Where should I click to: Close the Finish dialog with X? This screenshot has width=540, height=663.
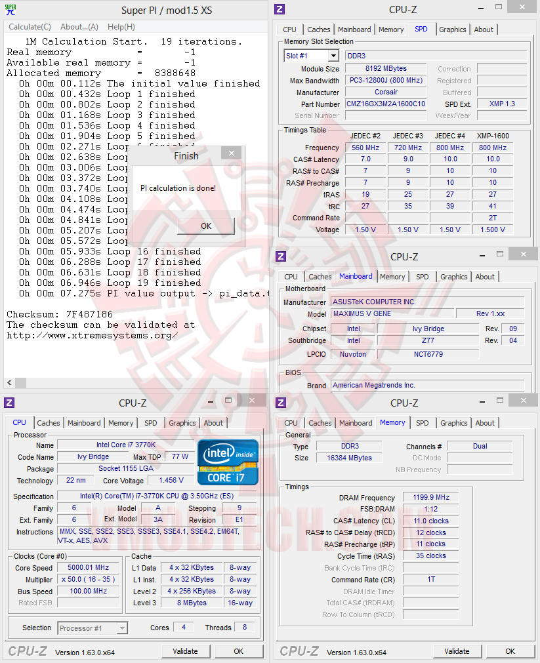point(232,153)
